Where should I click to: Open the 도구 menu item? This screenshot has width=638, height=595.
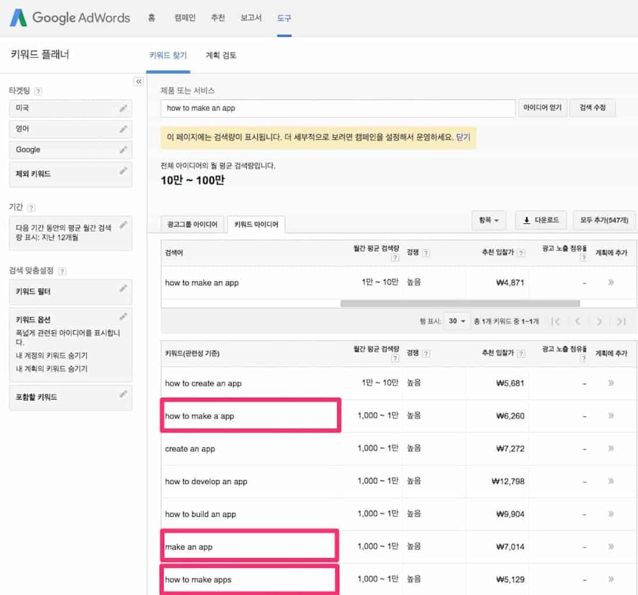click(284, 18)
